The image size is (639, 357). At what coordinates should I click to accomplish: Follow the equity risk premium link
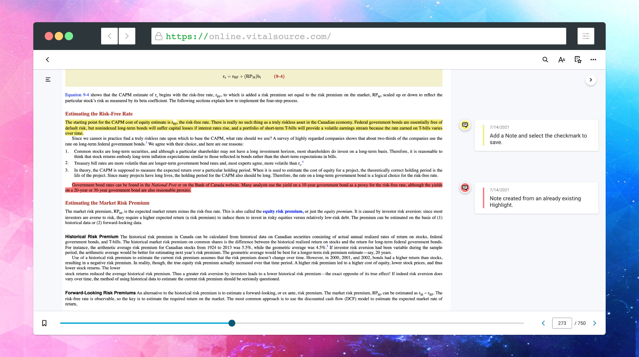point(282,211)
